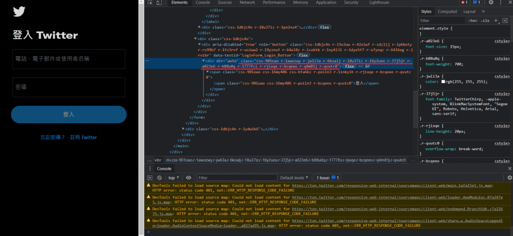Expand the div css-1dbjc4n r-18u37iz r-1pn2ns4 node
The image size is (513, 236).
tap(200, 27)
